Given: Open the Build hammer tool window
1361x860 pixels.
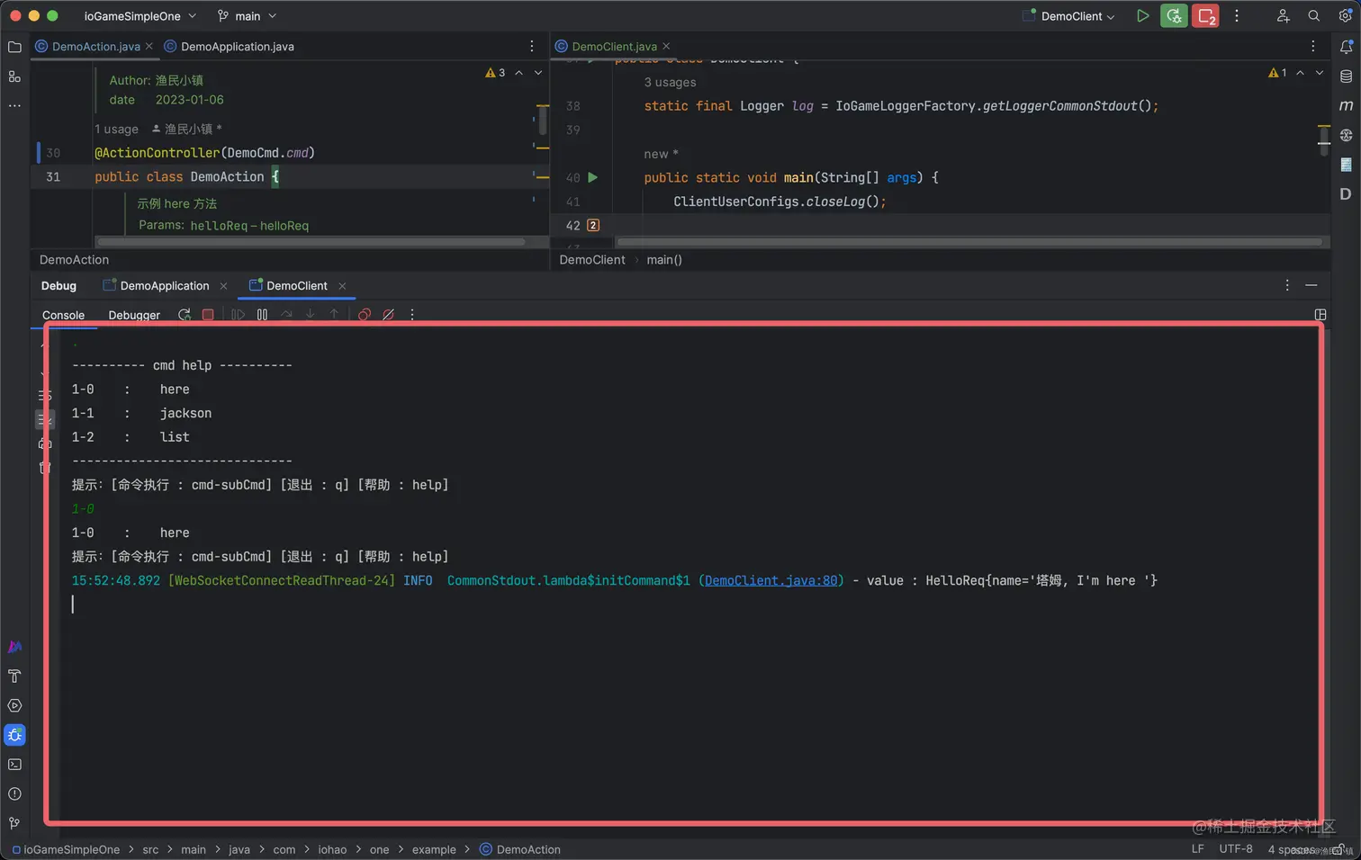Looking at the screenshot, I should [14, 676].
